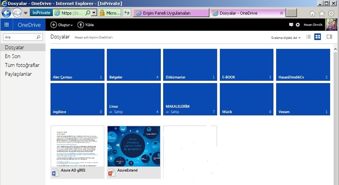
Task: Open the recent pages dropdown arrow
Action: (x=26, y=13)
